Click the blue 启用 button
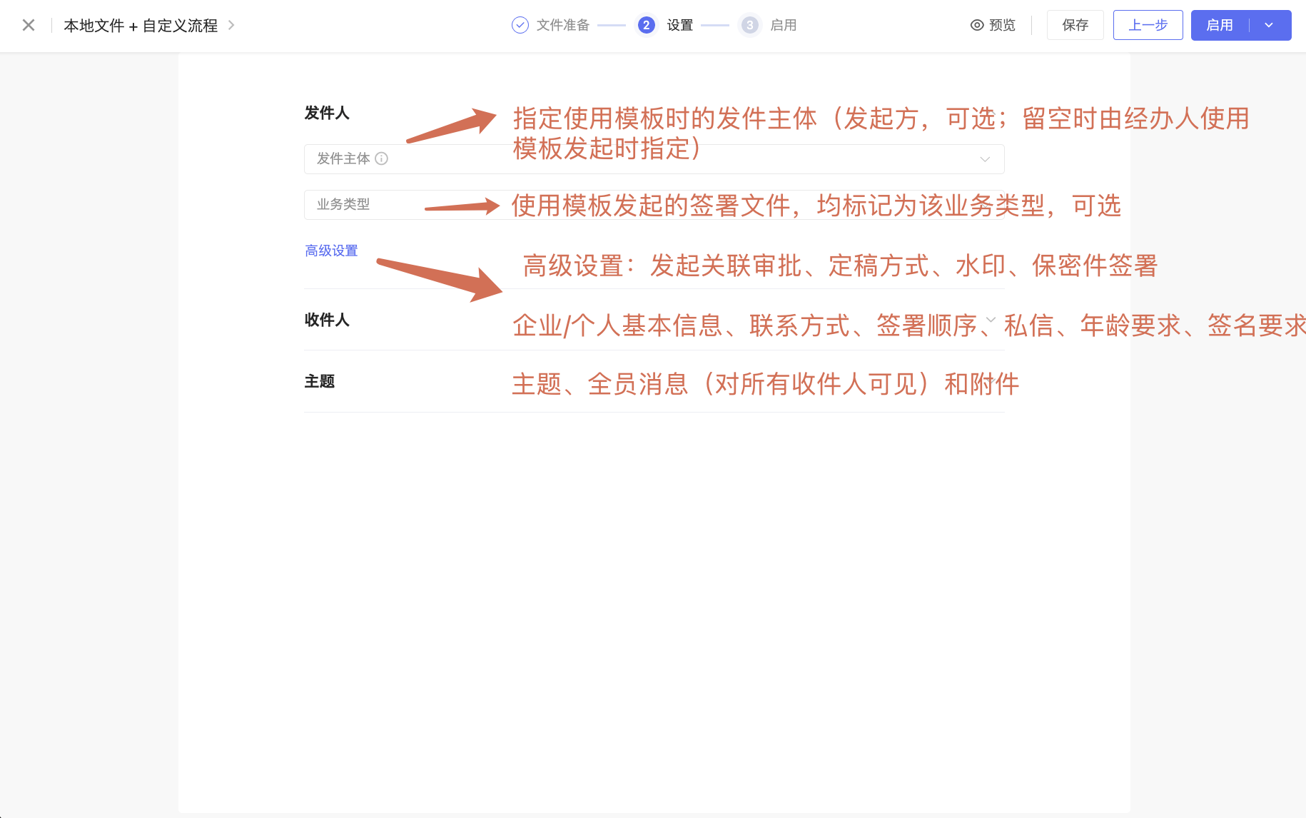 click(1220, 25)
